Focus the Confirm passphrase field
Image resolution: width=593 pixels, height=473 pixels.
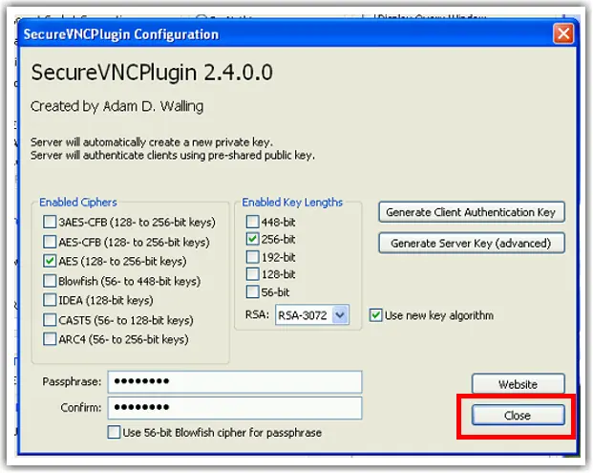click(x=235, y=407)
